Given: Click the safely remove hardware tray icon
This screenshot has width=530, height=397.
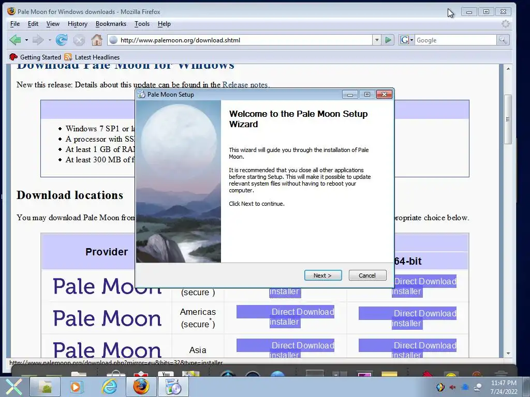Looking at the screenshot, I should pyautogui.click(x=478, y=387).
